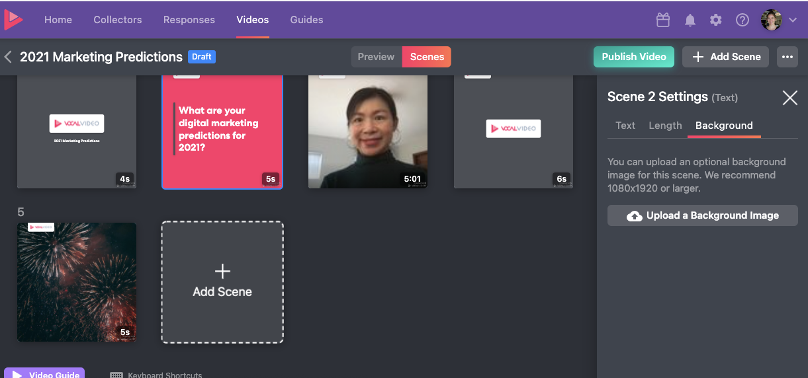The width and height of the screenshot is (808, 378).
Task: Click Publish Video button
Action: pos(633,57)
